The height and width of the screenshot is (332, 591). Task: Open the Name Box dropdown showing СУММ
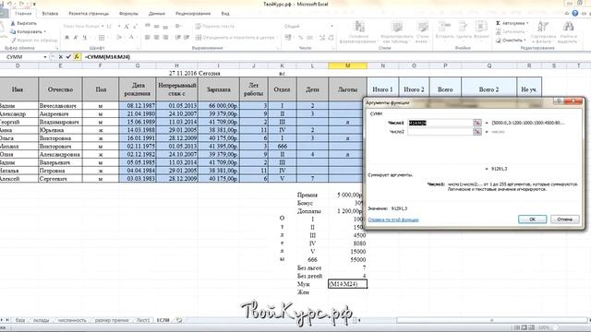coord(45,57)
